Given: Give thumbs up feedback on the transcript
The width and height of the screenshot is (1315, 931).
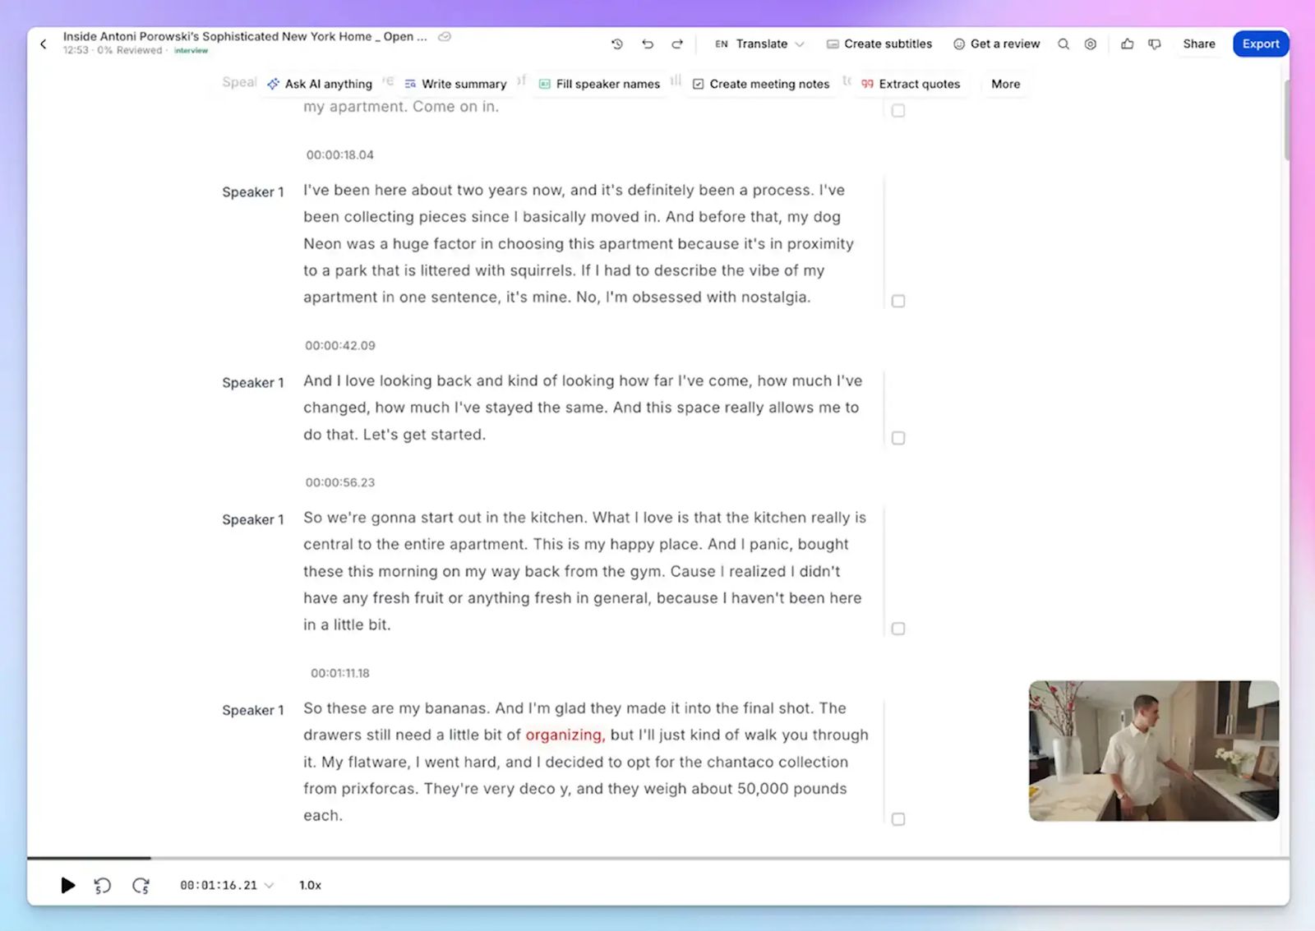Looking at the screenshot, I should pyautogui.click(x=1127, y=44).
